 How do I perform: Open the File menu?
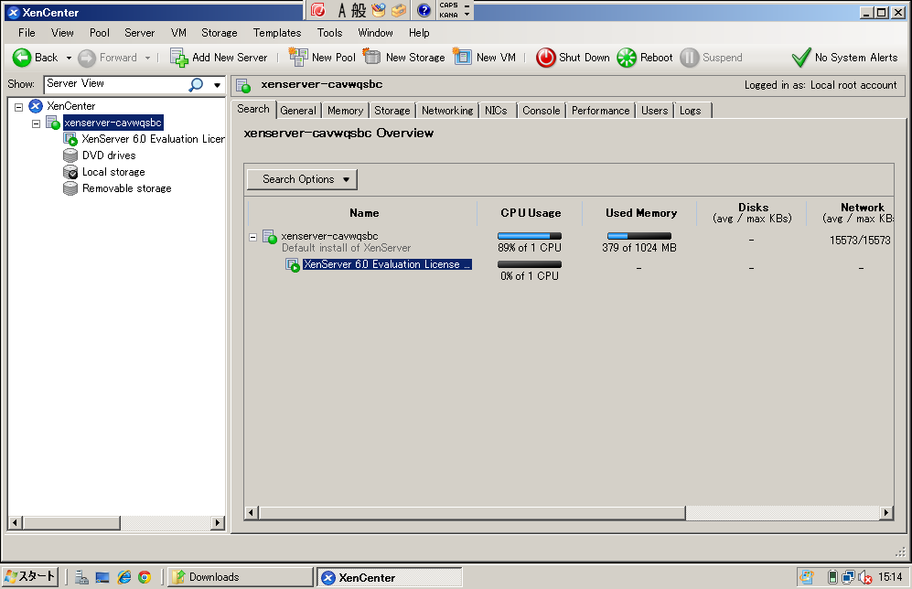click(x=27, y=33)
